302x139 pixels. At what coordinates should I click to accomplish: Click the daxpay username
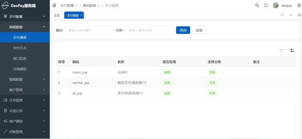click(287, 6)
